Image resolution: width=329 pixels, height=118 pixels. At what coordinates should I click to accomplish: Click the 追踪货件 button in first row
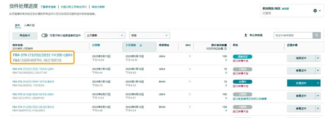tap(301, 58)
